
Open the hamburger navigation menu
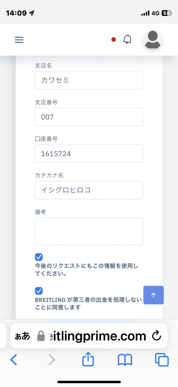point(19,40)
